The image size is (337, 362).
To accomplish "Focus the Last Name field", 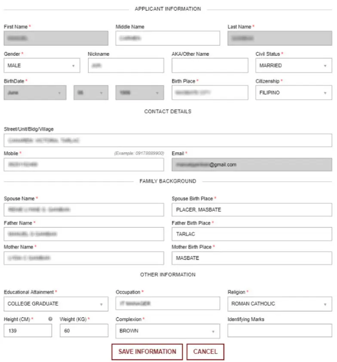I will (280, 38).
